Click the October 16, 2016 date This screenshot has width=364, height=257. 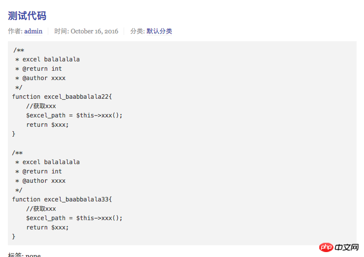[x=95, y=31]
